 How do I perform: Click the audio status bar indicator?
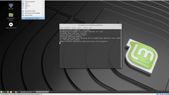click(161, 94)
